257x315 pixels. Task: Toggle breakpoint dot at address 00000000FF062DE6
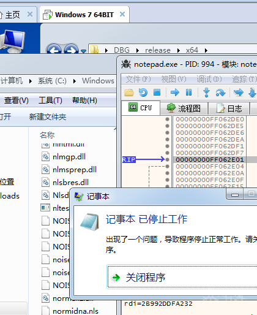point(168,132)
